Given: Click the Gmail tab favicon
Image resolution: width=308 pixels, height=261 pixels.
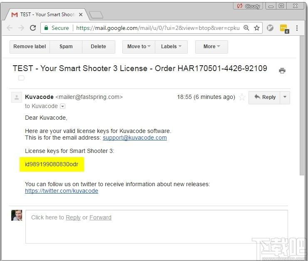Looking at the screenshot, I should (x=15, y=15).
